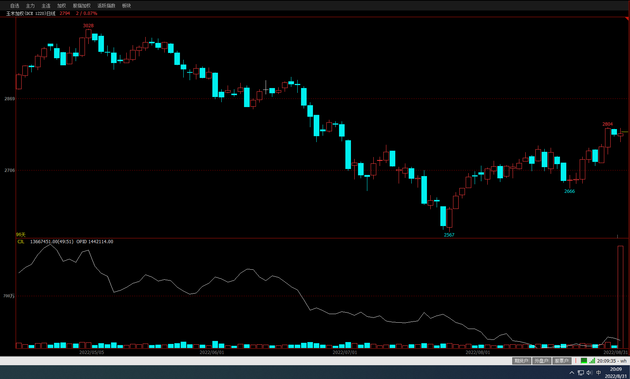Viewport: 630px width, 379px height.
Task: Click the OPID 1442114.00 open interest value
Action: click(95, 242)
